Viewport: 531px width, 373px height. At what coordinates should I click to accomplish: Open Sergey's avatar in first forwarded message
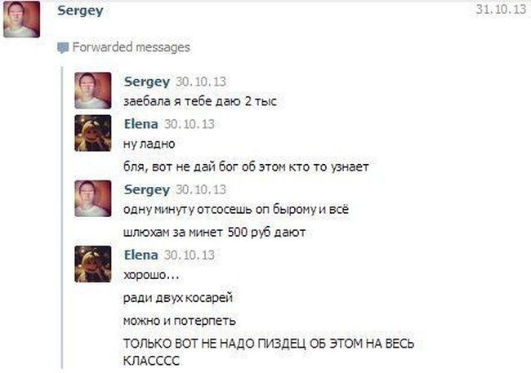coord(93,91)
